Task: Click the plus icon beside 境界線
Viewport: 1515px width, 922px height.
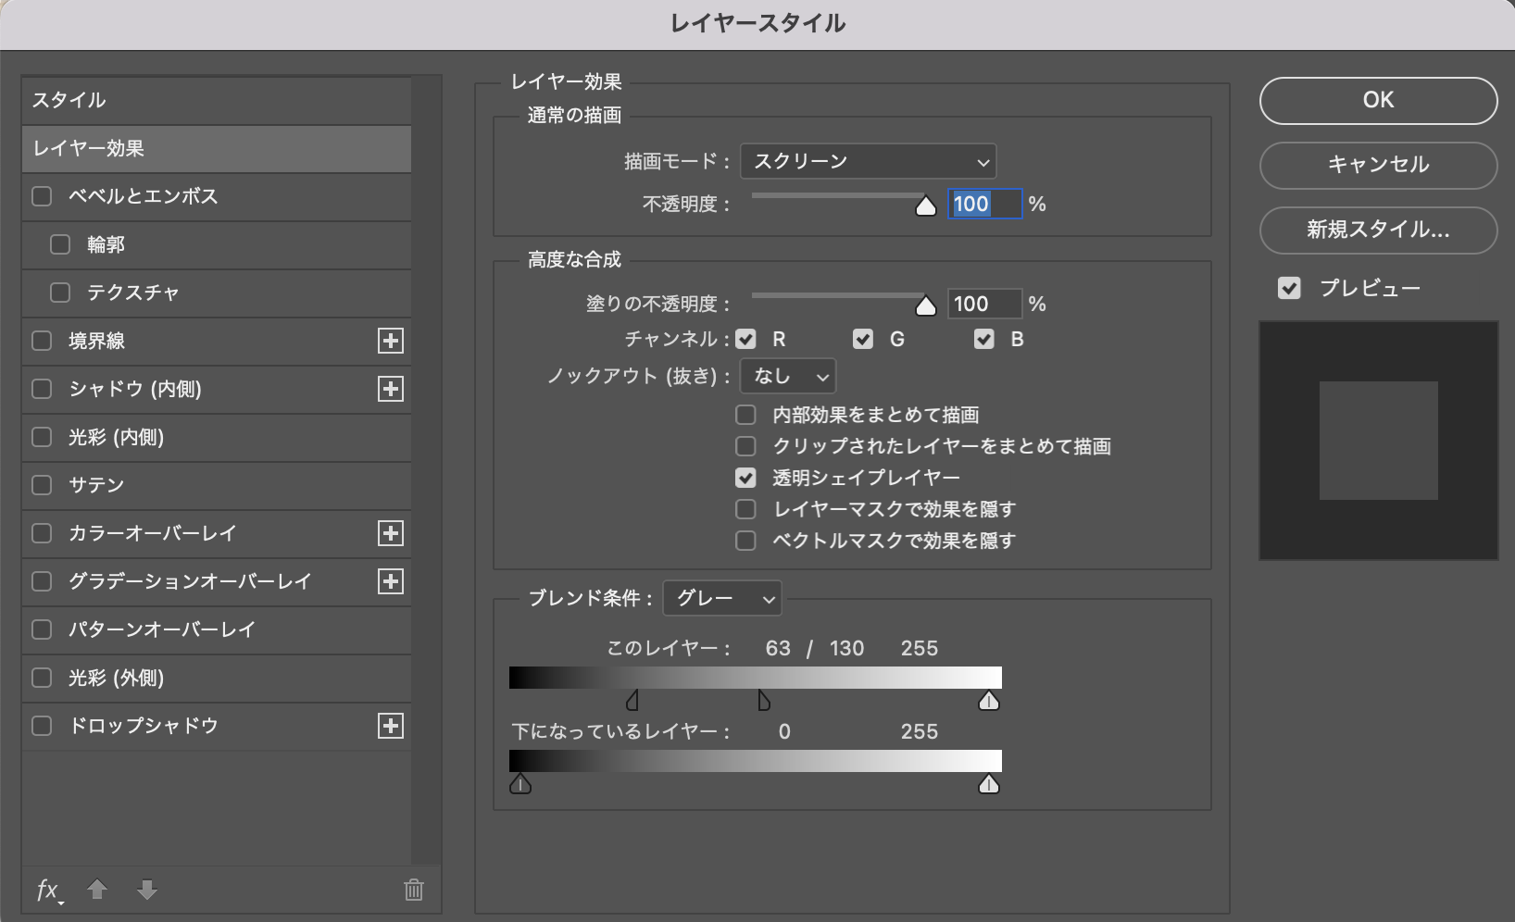Action: [391, 341]
